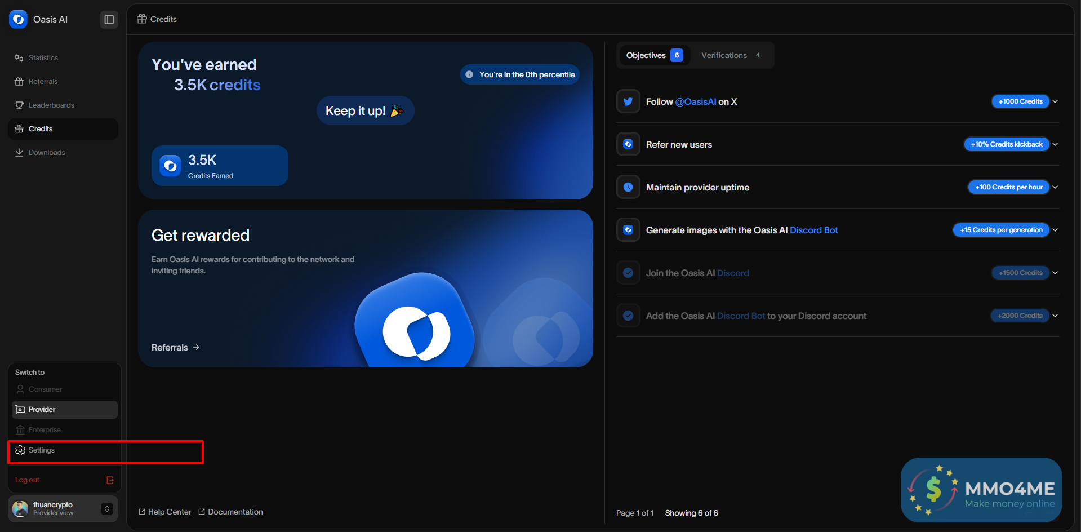The image size is (1081, 532).
Task: Switch to the Verifications tab
Action: click(731, 55)
